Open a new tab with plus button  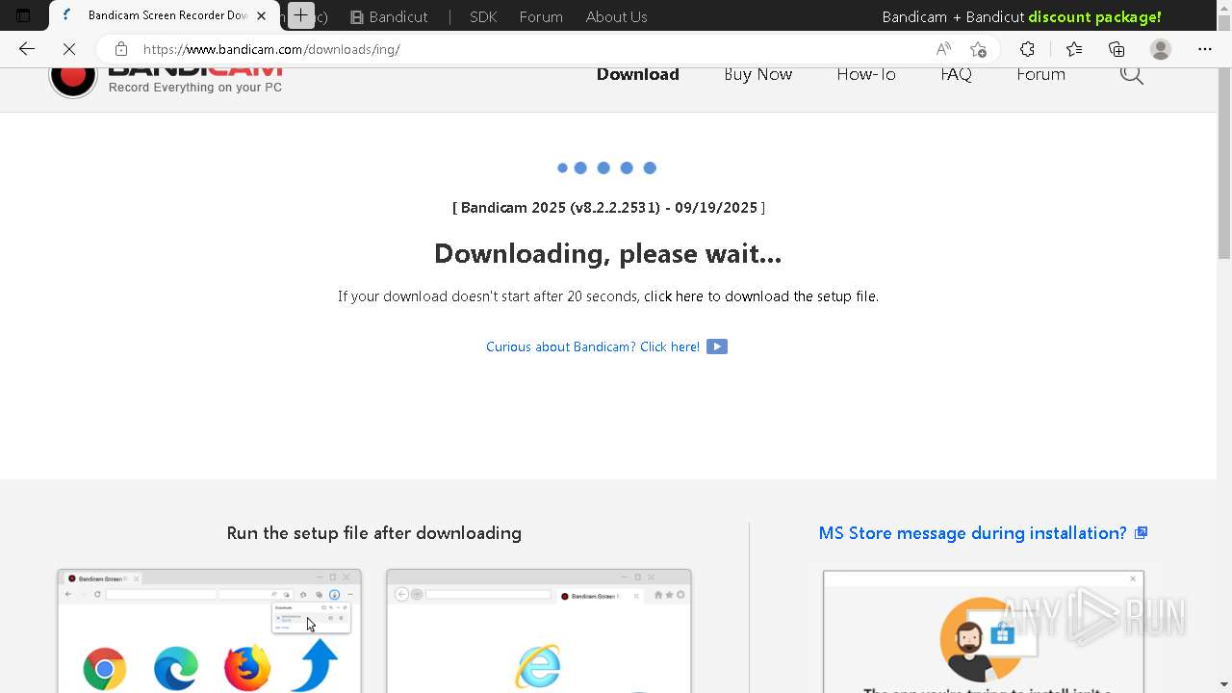coord(301,15)
